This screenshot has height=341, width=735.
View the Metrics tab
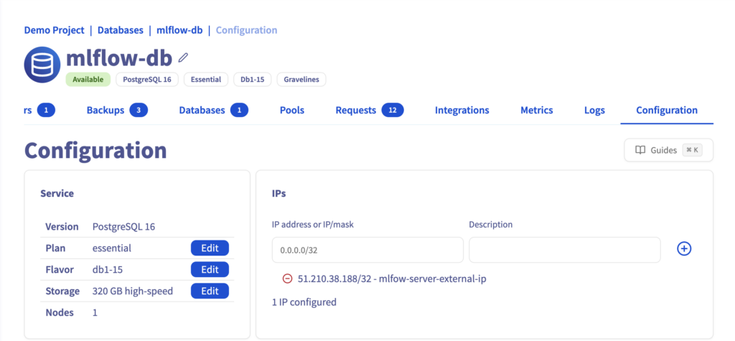point(537,111)
